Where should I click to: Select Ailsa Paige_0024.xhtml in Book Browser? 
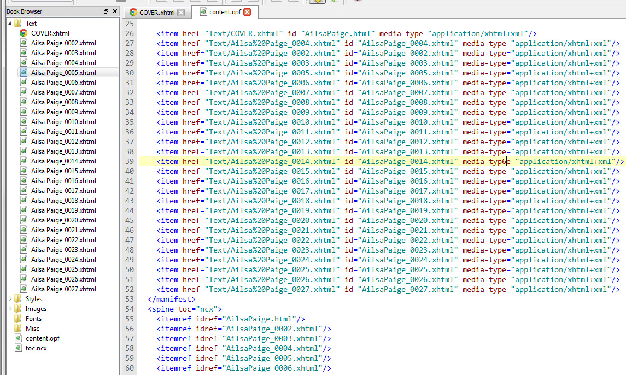click(x=63, y=260)
